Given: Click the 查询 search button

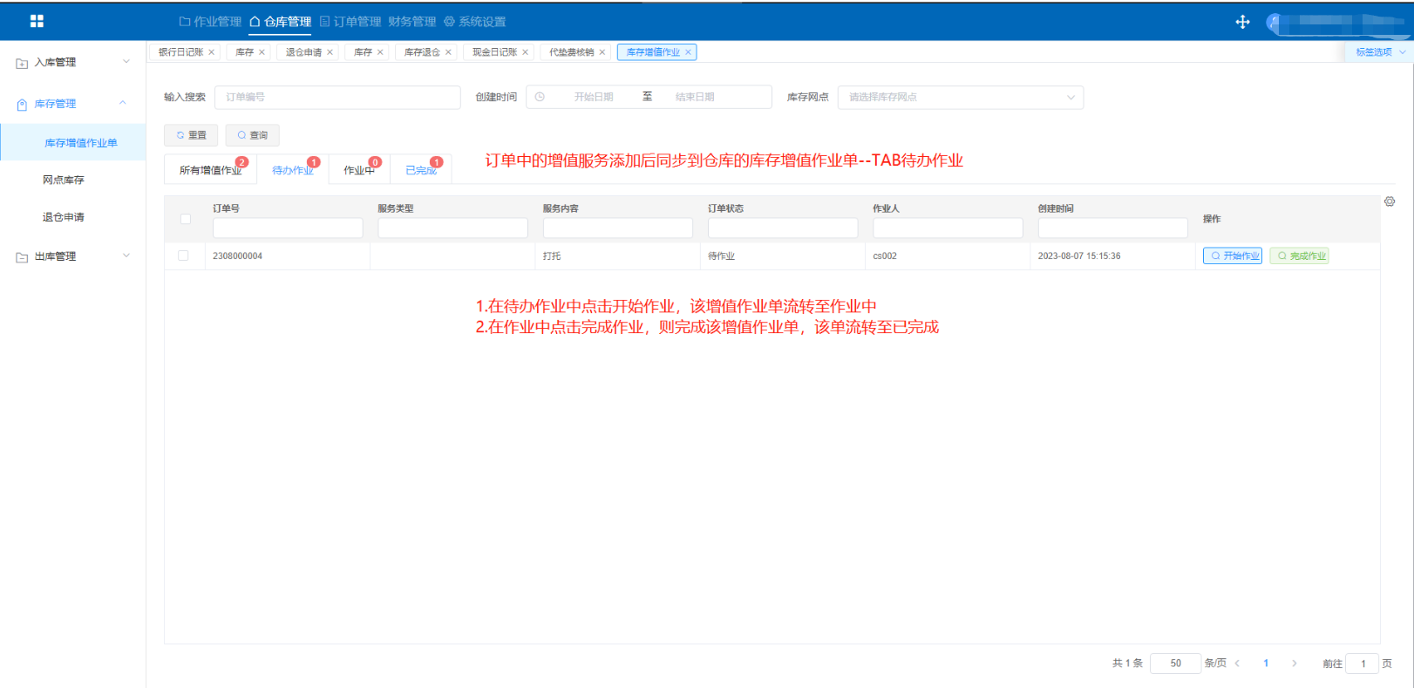Looking at the screenshot, I should pyautogui.click(x=252, y=135).
